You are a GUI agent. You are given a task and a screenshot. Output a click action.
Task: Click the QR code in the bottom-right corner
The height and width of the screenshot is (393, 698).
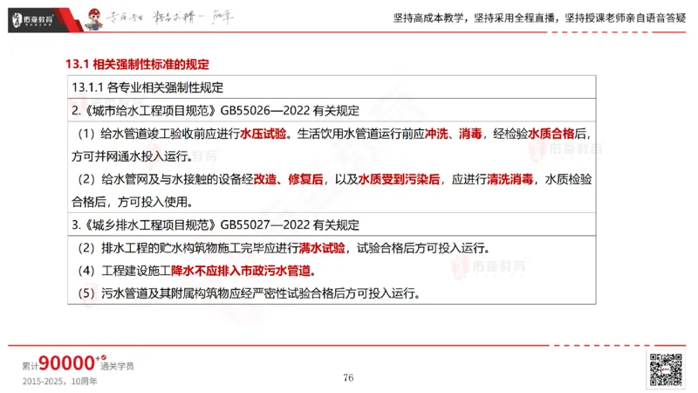coord(666,369)
